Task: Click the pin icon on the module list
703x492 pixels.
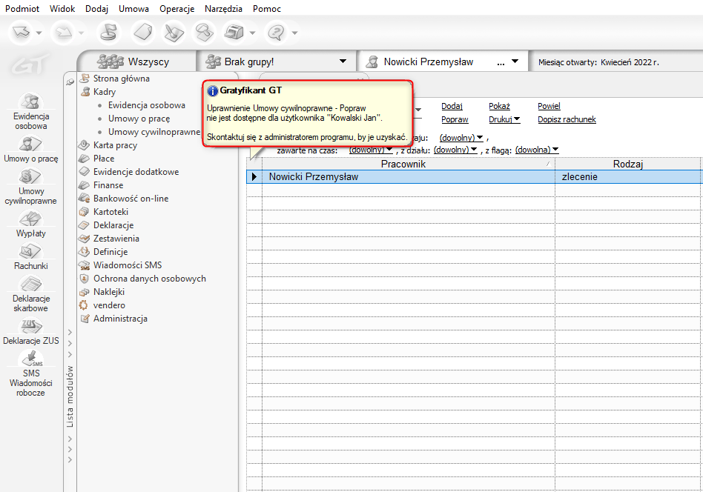Action: (70, 82)
